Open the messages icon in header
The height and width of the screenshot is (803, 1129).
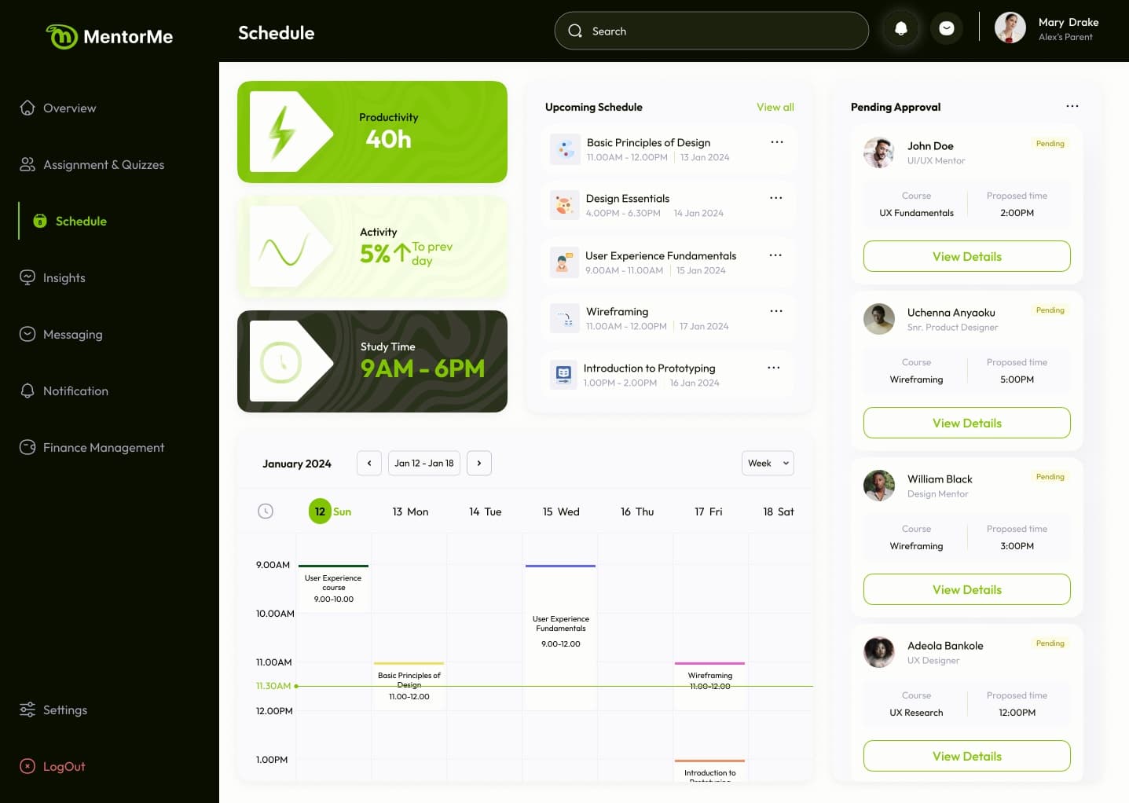point(947,29)
